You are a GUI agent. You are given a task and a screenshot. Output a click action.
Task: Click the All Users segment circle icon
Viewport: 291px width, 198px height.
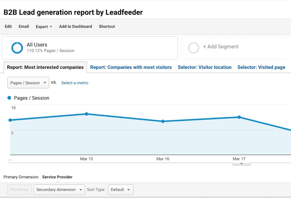point(17,48)
